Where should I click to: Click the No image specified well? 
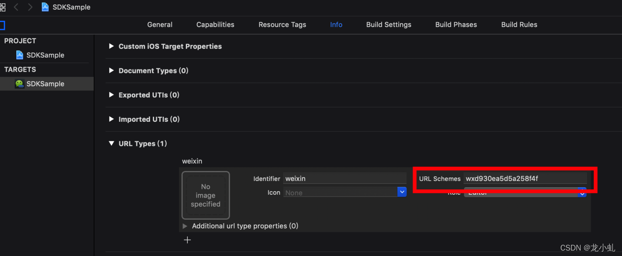pos(206,195)
